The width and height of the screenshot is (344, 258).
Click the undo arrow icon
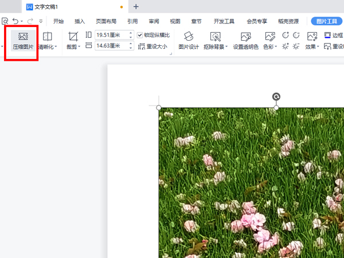point(15,21)
